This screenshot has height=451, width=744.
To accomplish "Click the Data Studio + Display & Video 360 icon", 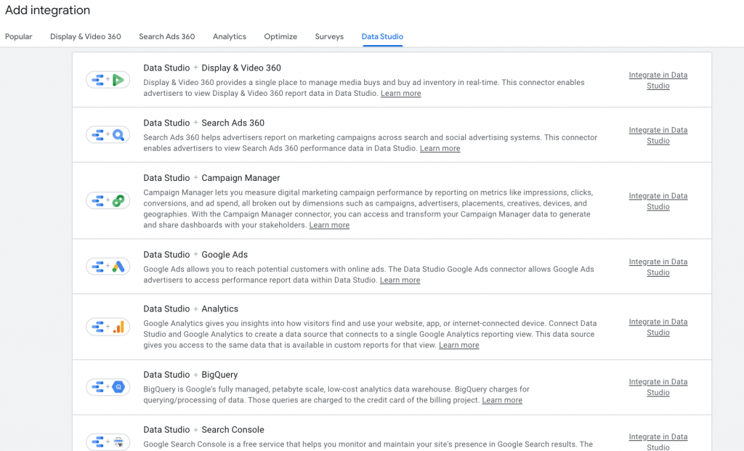I will pyautogui.click(x=108, y=80).
